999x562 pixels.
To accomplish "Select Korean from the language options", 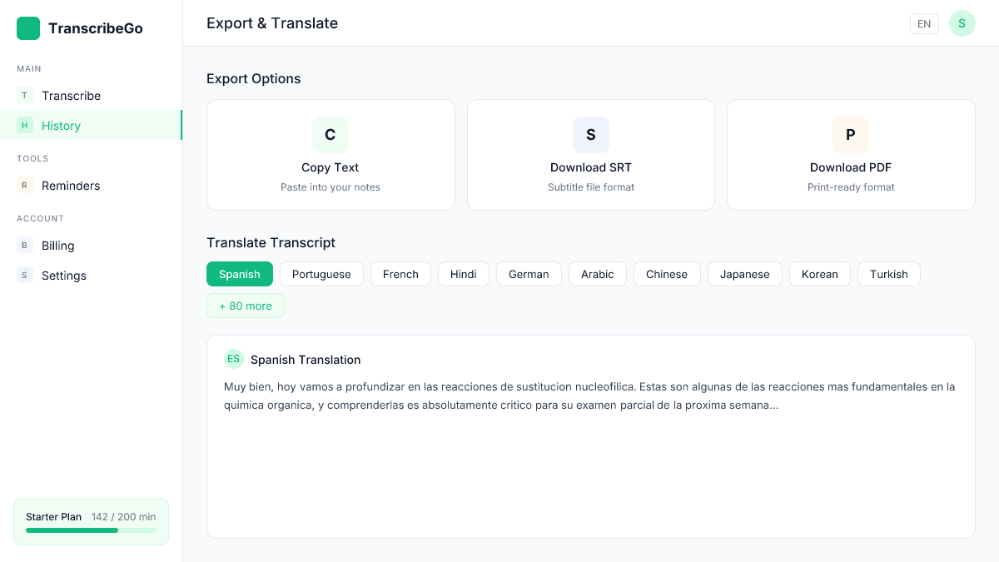I will pyautogui.click(x=819, y=274).
